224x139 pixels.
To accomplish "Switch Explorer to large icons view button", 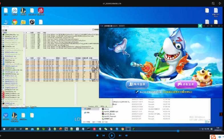I will coord(209,122).
